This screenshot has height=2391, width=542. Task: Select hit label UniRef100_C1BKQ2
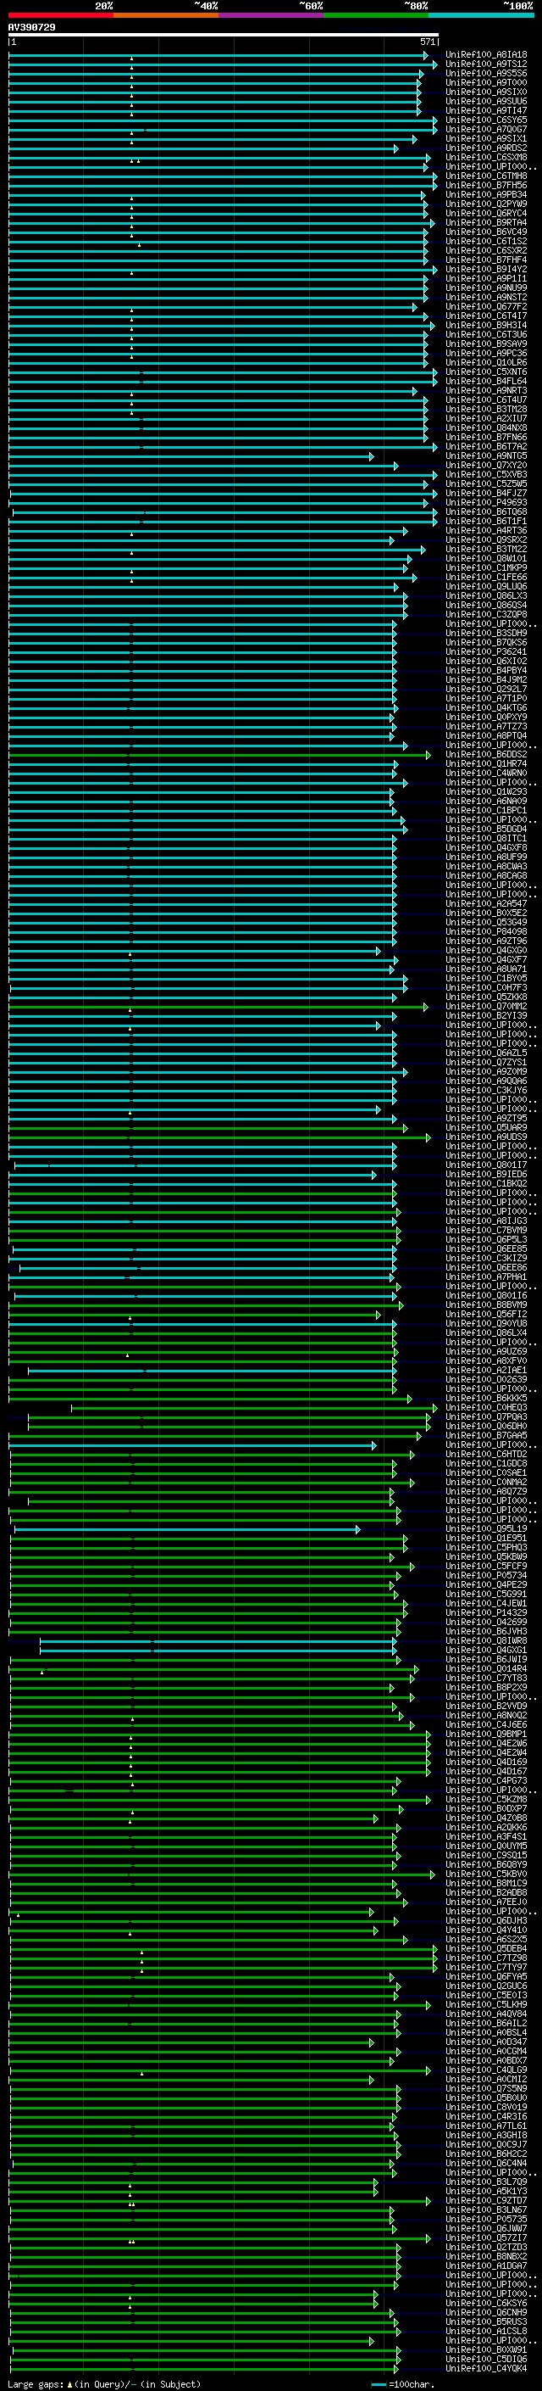[x=486, y=1183]
